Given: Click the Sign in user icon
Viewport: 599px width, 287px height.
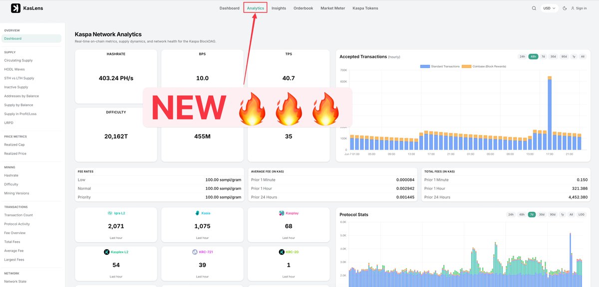Looking at the screenshot, I should (x=573, y=8).
